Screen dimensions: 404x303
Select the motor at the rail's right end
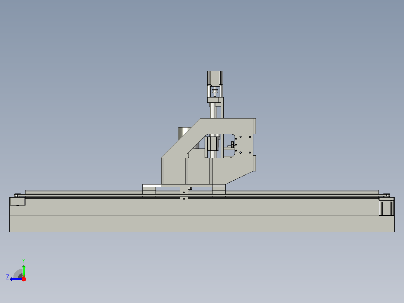coord(386,208)
